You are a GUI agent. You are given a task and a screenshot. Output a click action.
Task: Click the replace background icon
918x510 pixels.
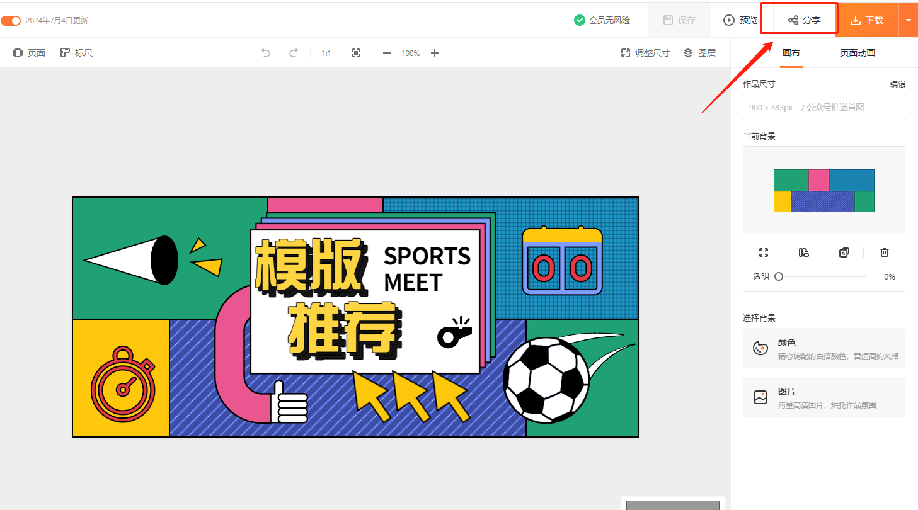803,252
